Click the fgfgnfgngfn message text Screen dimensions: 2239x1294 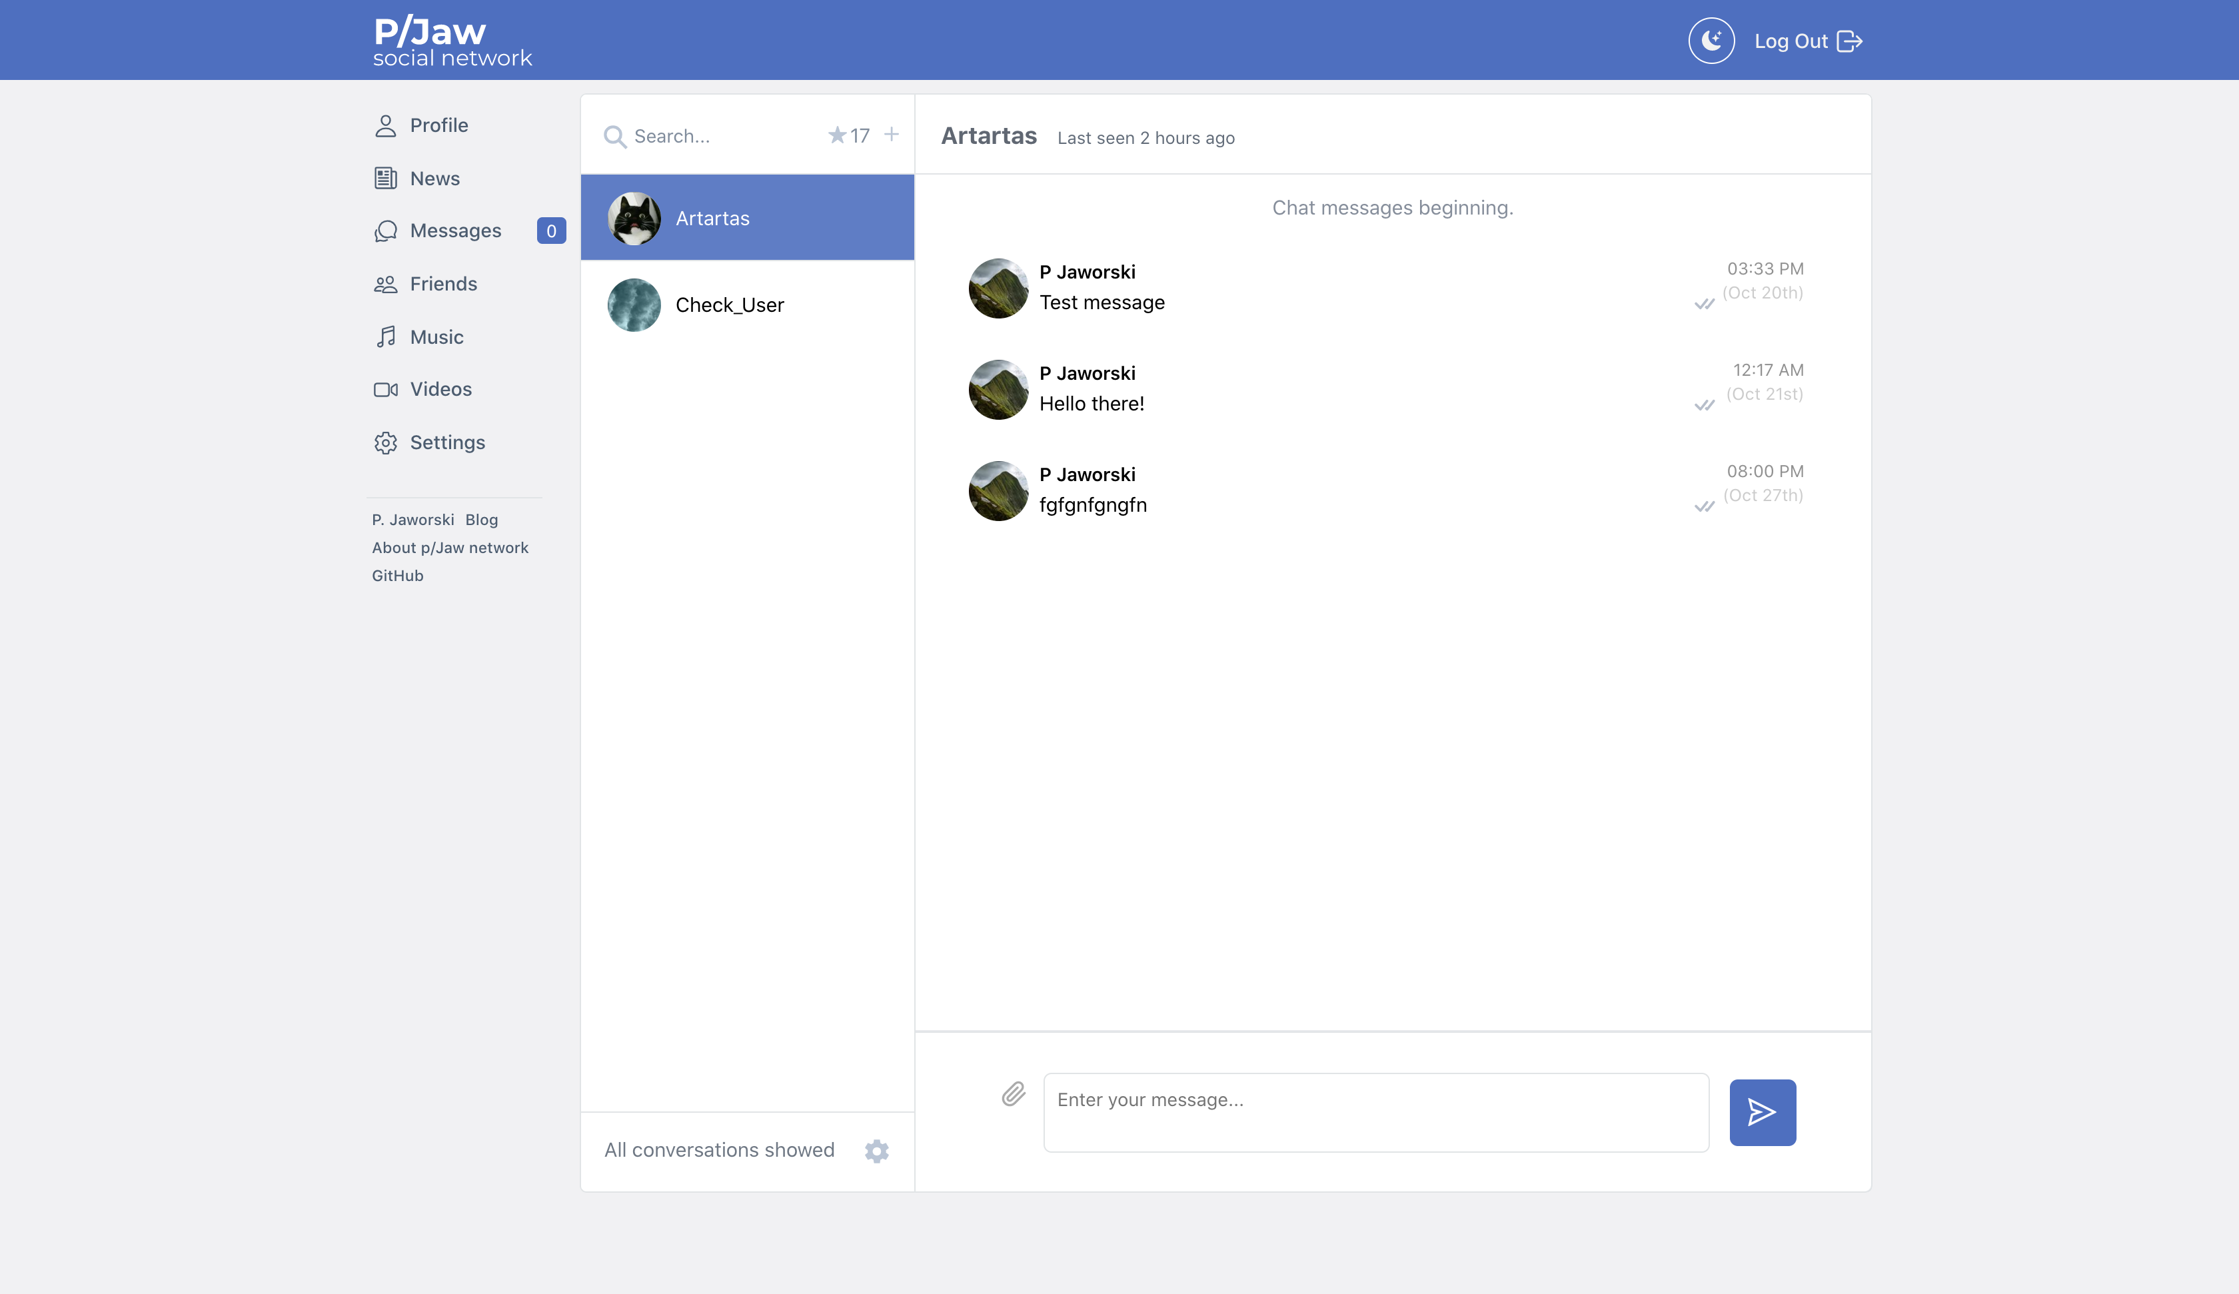1093,505
